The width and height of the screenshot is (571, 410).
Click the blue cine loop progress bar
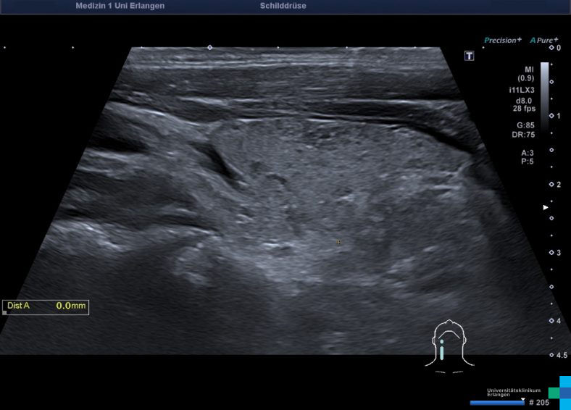496,402
